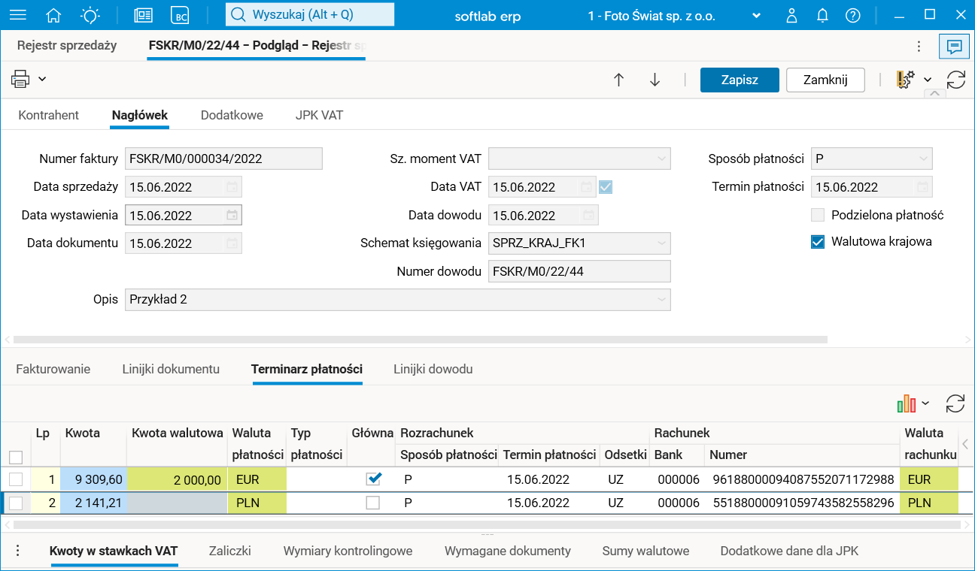This screenshot has height=571, width=975.
Task: Click the printer icon
Action: [x=20, y=79]
